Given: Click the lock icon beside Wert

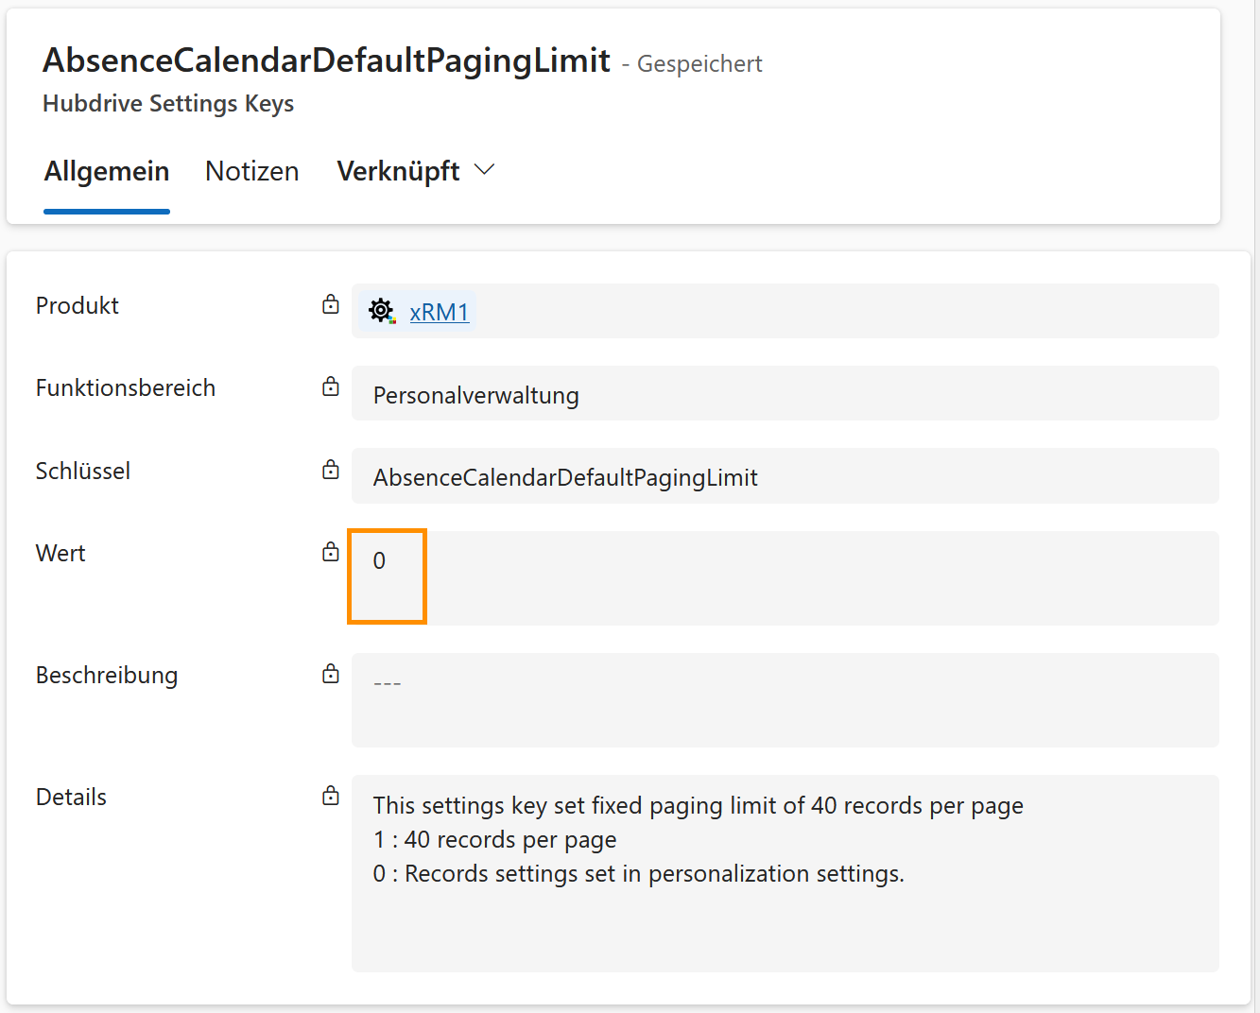Looking at the screenshot, I should click(330, 552).
